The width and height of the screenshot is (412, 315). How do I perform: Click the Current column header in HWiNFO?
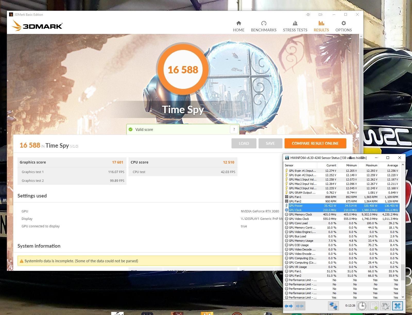(x=327, y=165)
